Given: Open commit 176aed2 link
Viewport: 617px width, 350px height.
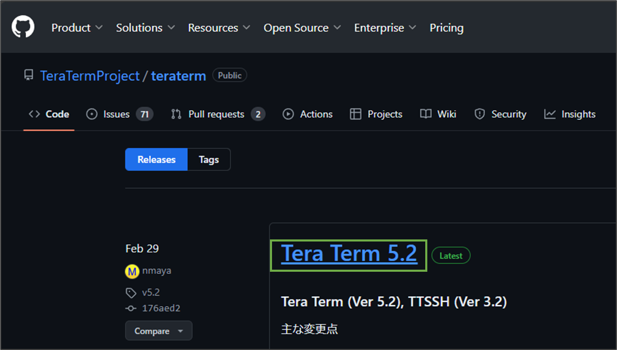Looking at the screenshot, I should 161,308.
